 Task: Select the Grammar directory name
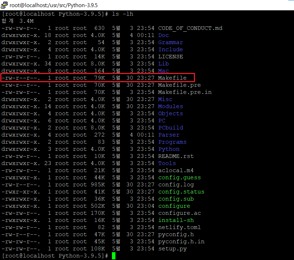(x=170, y=42)
